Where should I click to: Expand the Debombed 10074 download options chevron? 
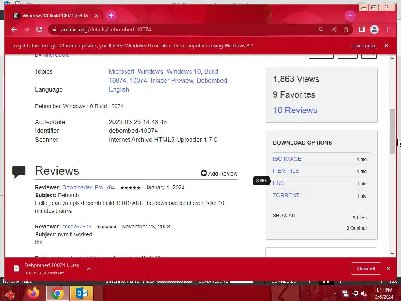[89, 269]
